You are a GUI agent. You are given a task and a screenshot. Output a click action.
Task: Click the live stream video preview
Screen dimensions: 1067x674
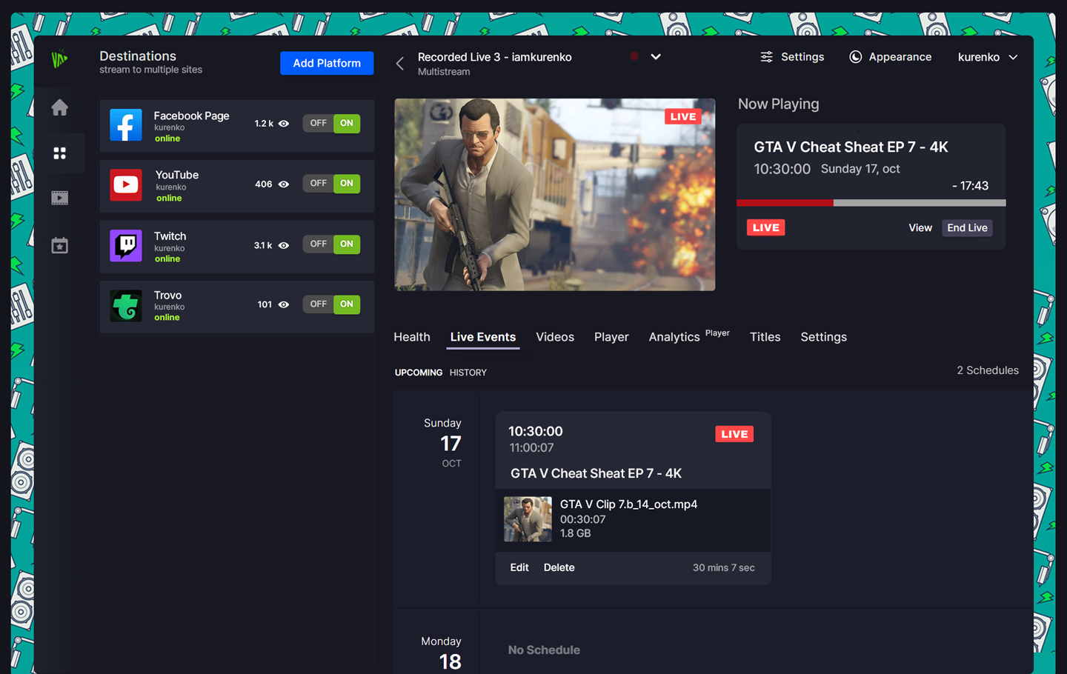555,195
